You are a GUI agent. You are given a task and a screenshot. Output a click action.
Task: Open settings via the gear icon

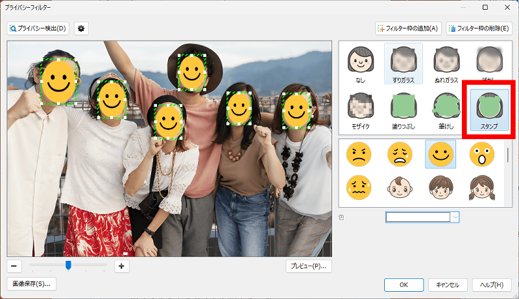tap(81, 28)
